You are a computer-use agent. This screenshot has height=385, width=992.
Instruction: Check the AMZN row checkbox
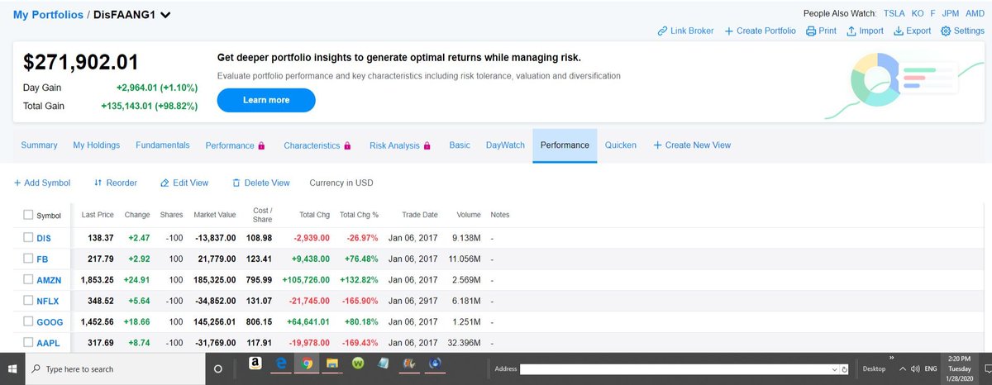coord(28,280)
